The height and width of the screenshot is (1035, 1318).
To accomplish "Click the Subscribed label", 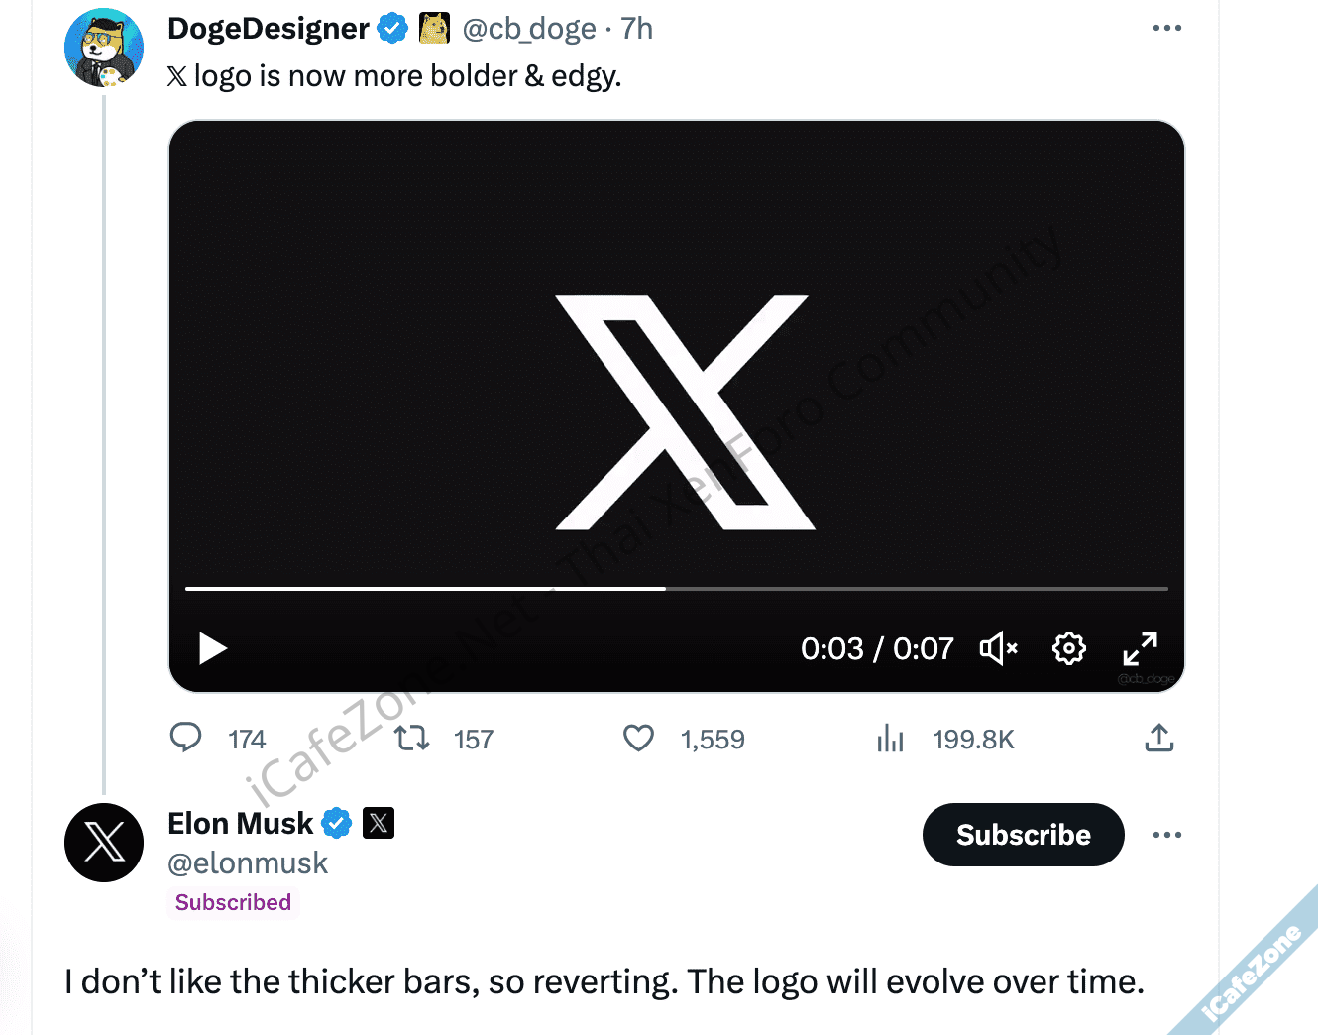I will 233,902.
